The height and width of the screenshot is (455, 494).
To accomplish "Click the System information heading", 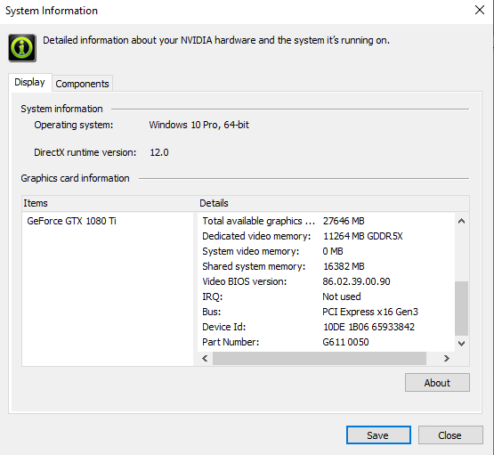I will click(61, 109).
